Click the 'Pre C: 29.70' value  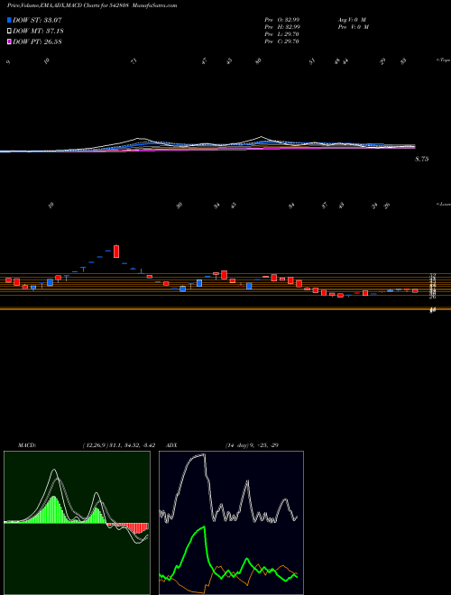click(282, 41)
